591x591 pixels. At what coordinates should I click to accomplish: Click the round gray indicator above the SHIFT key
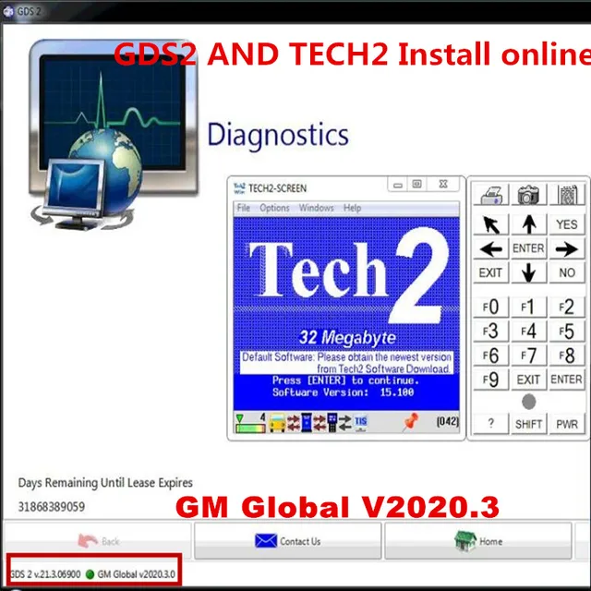click(529, 402)
